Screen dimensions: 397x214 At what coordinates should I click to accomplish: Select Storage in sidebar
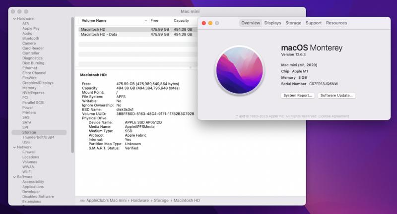[39, 132]
